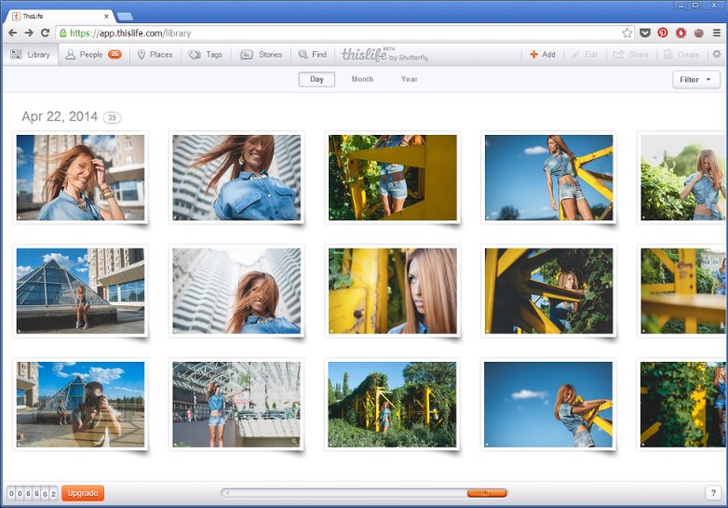The height and width of the screenshot is (508, 728).
Task: Open the help question mark button
Action: click(x=713, y=493)
